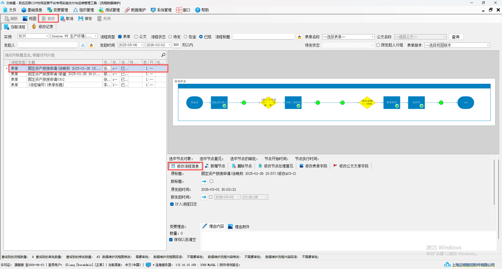Toggle 保存以后清空 checkbox
This screenshot has height=269, width=502.
[171, 240]
